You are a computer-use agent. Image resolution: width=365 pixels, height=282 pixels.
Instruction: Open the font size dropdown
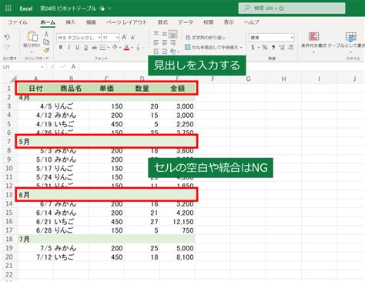pos(117,38)
